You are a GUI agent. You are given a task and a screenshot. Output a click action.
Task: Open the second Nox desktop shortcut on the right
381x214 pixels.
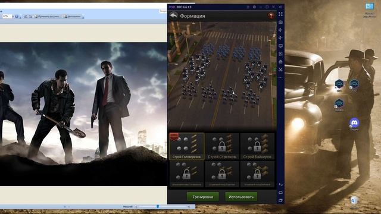click(x=354, y=85)
